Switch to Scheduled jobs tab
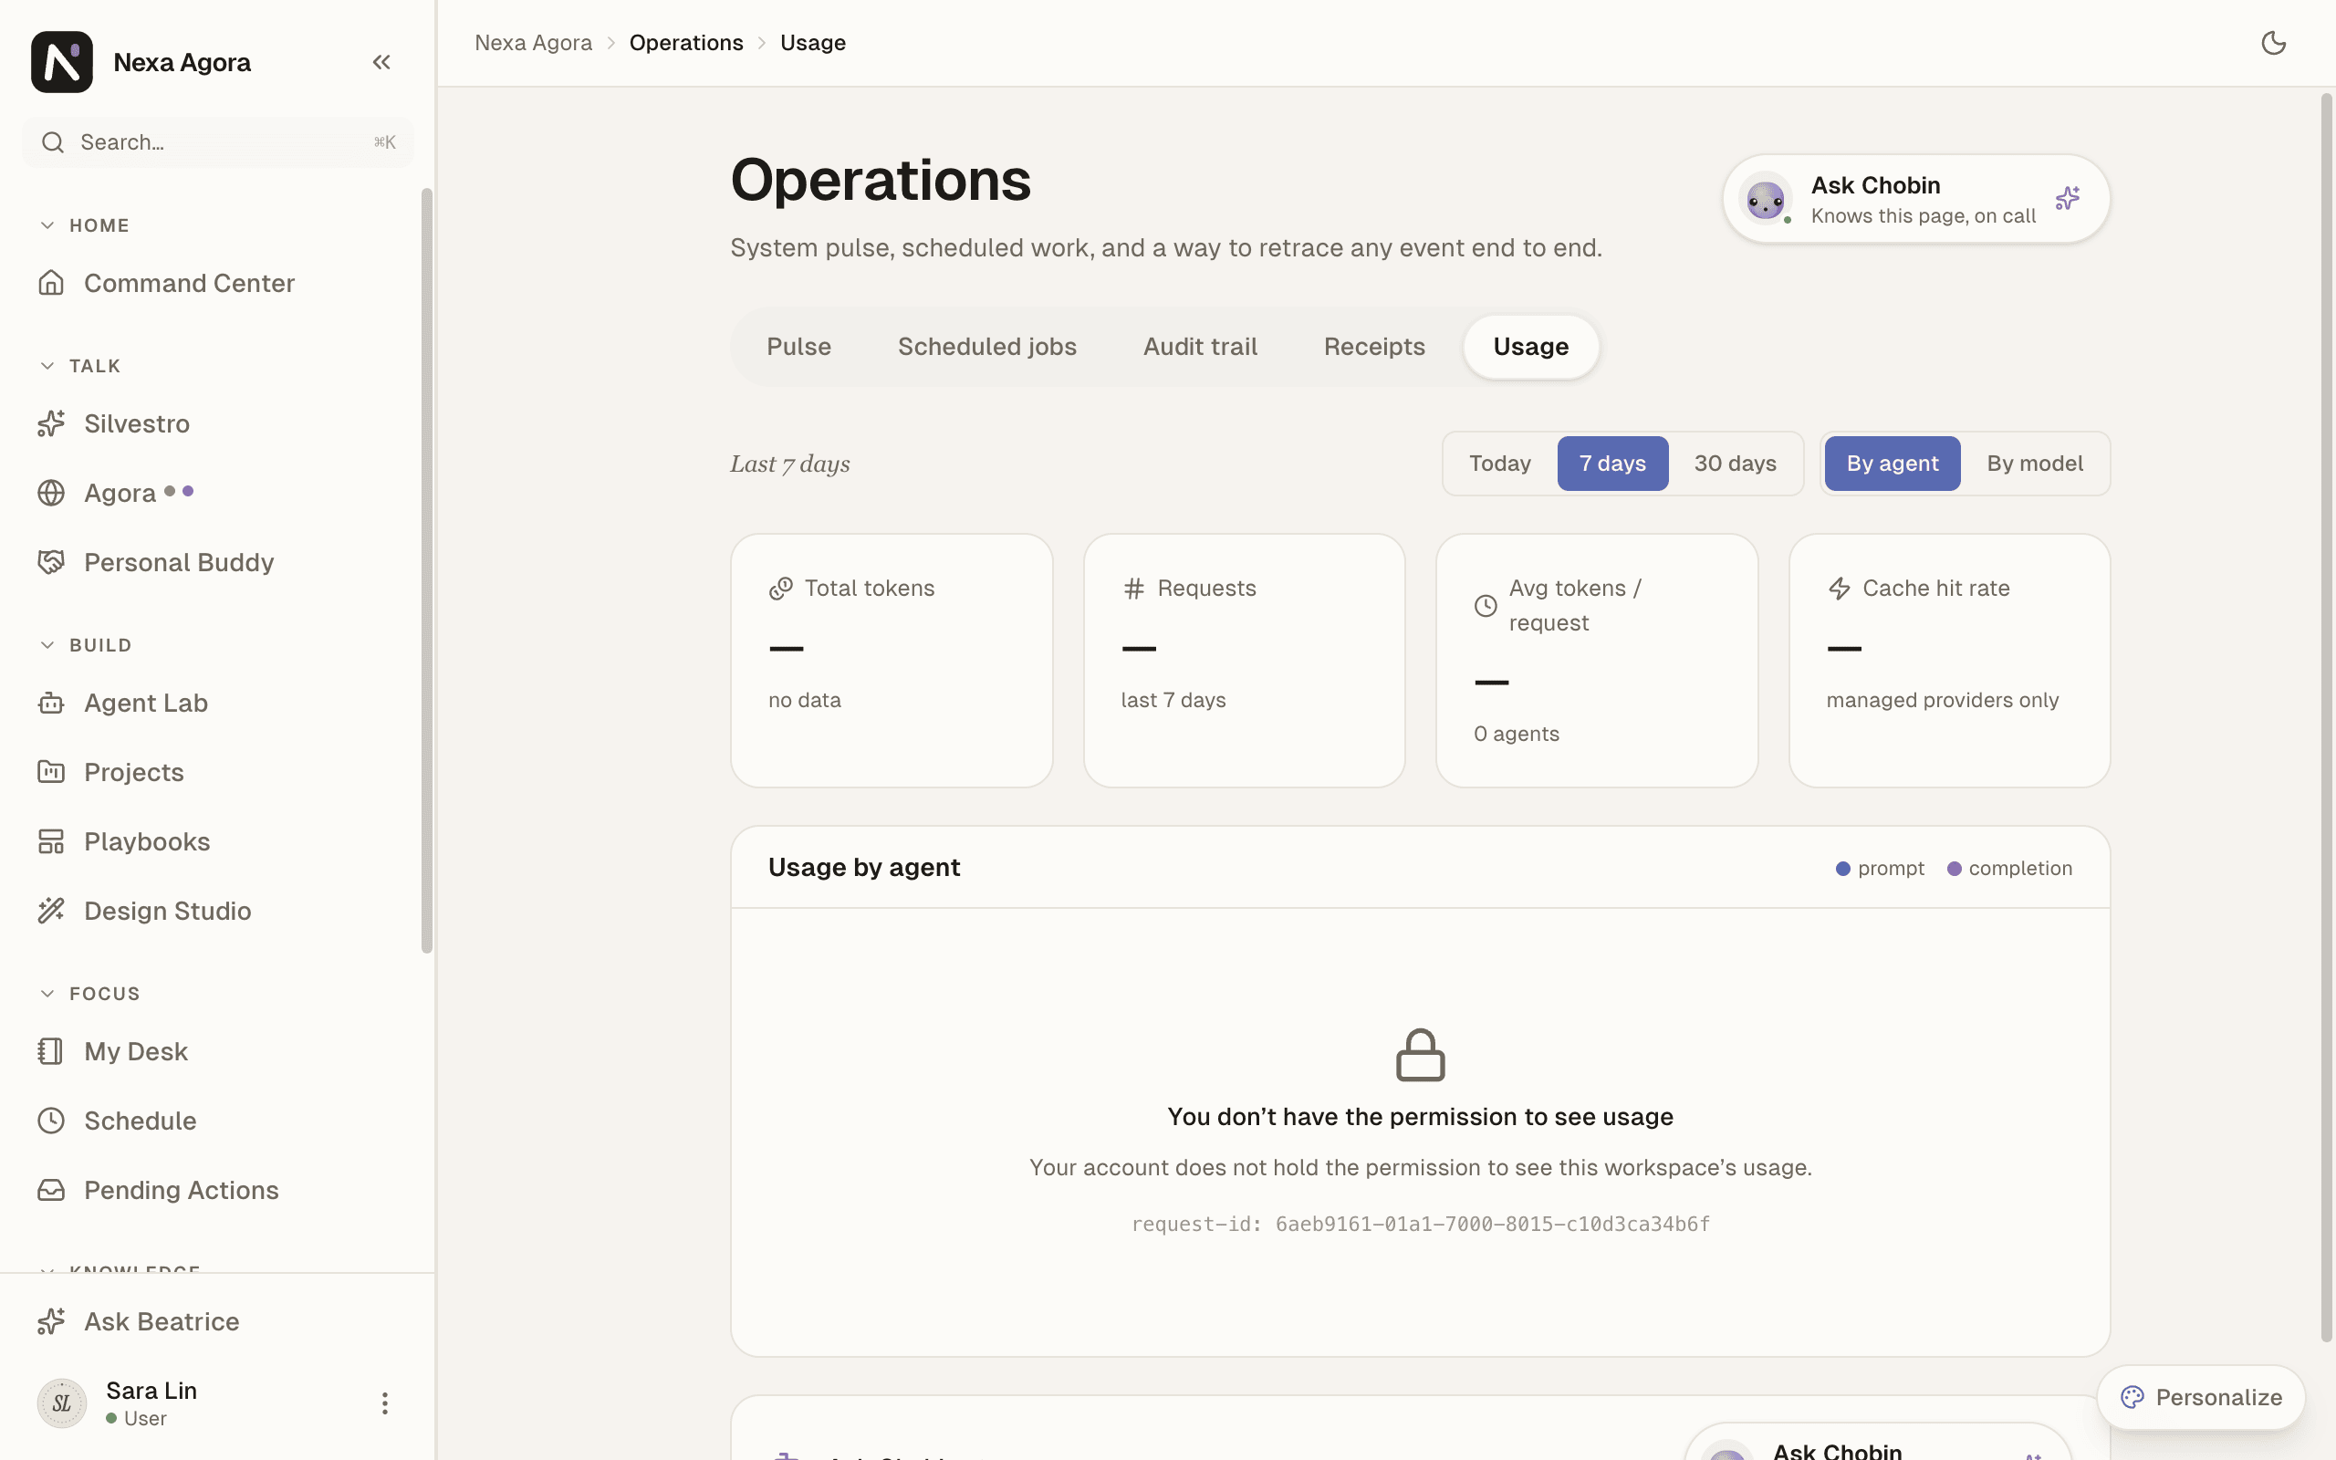 pos(986,347)
